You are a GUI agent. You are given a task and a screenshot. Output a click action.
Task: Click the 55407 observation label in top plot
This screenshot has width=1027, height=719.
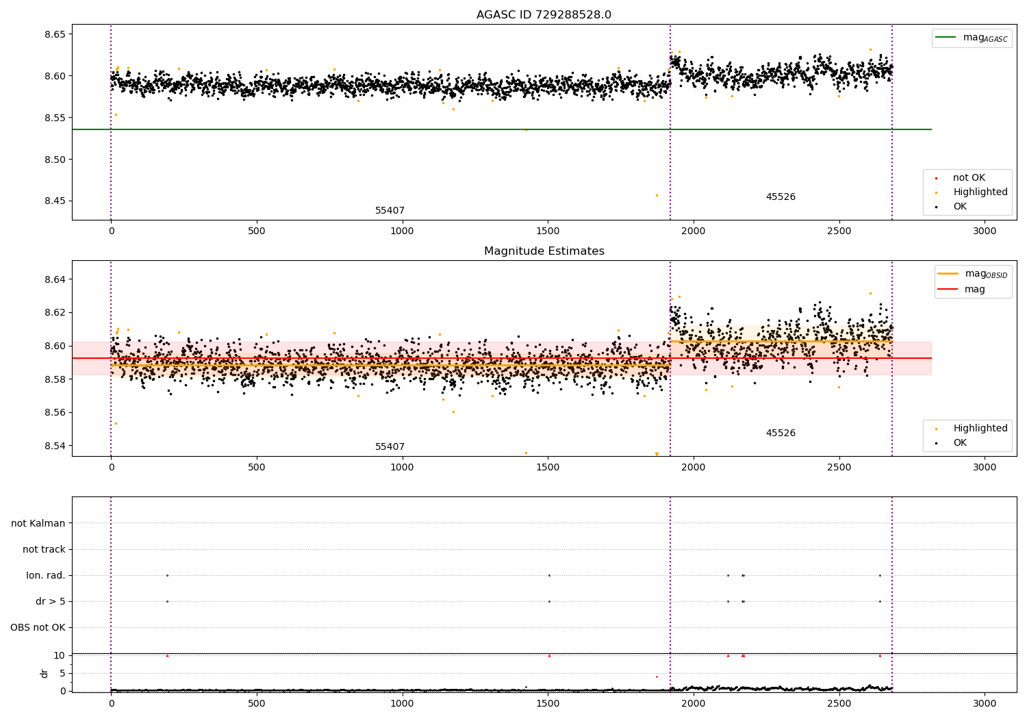pos(390,211)
